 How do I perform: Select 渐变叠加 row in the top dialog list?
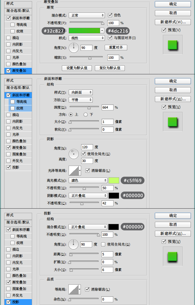click(18, 71)
